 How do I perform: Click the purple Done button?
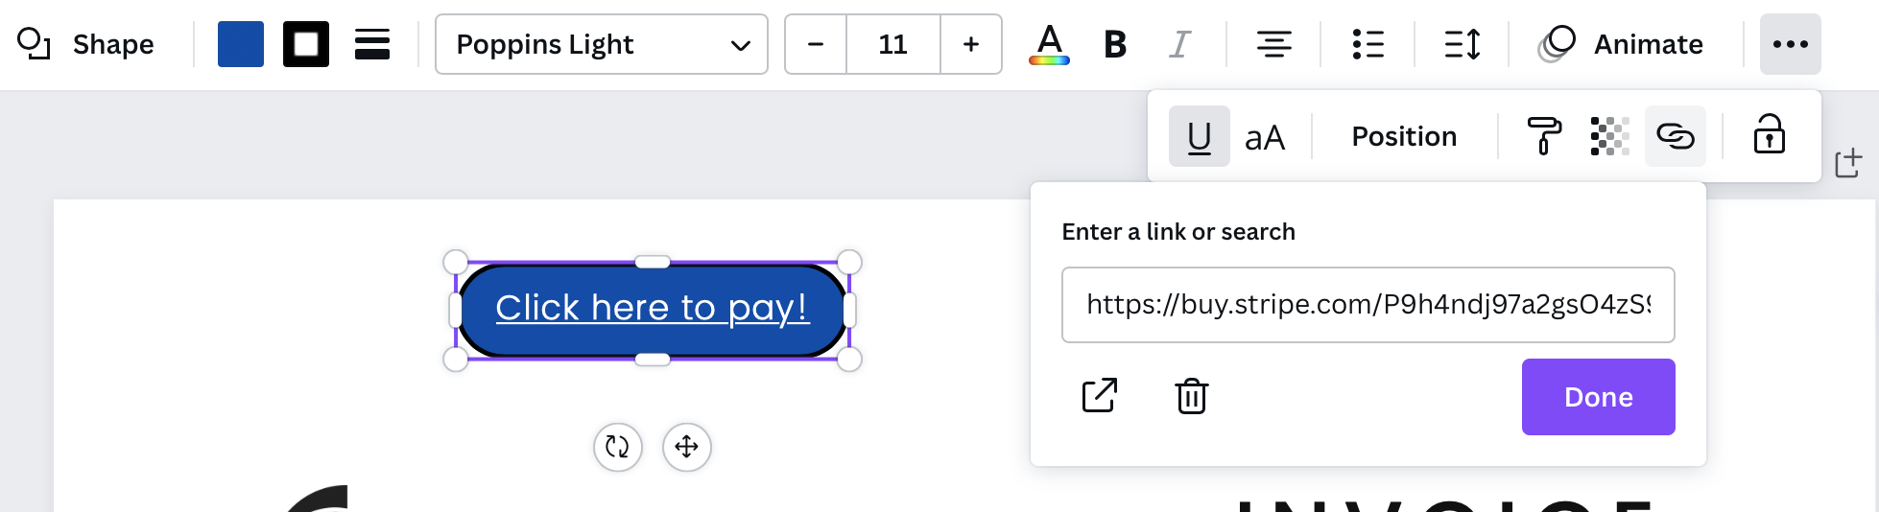[1598, 397]
